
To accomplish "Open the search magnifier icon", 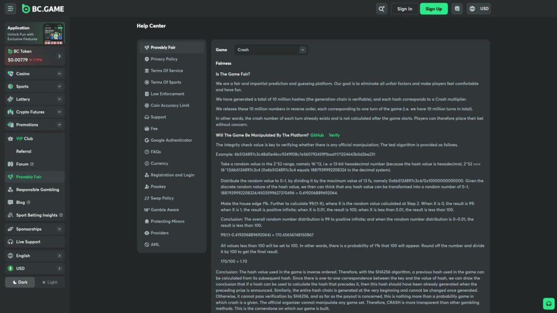I will pyautogui.click(x=381, y=9).
